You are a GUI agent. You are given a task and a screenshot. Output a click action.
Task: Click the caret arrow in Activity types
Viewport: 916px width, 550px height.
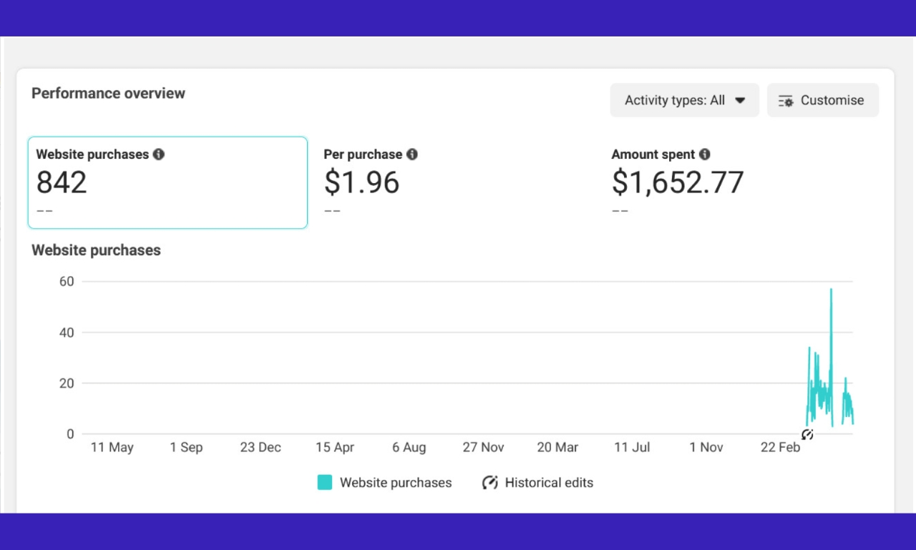tap(740, 101)
